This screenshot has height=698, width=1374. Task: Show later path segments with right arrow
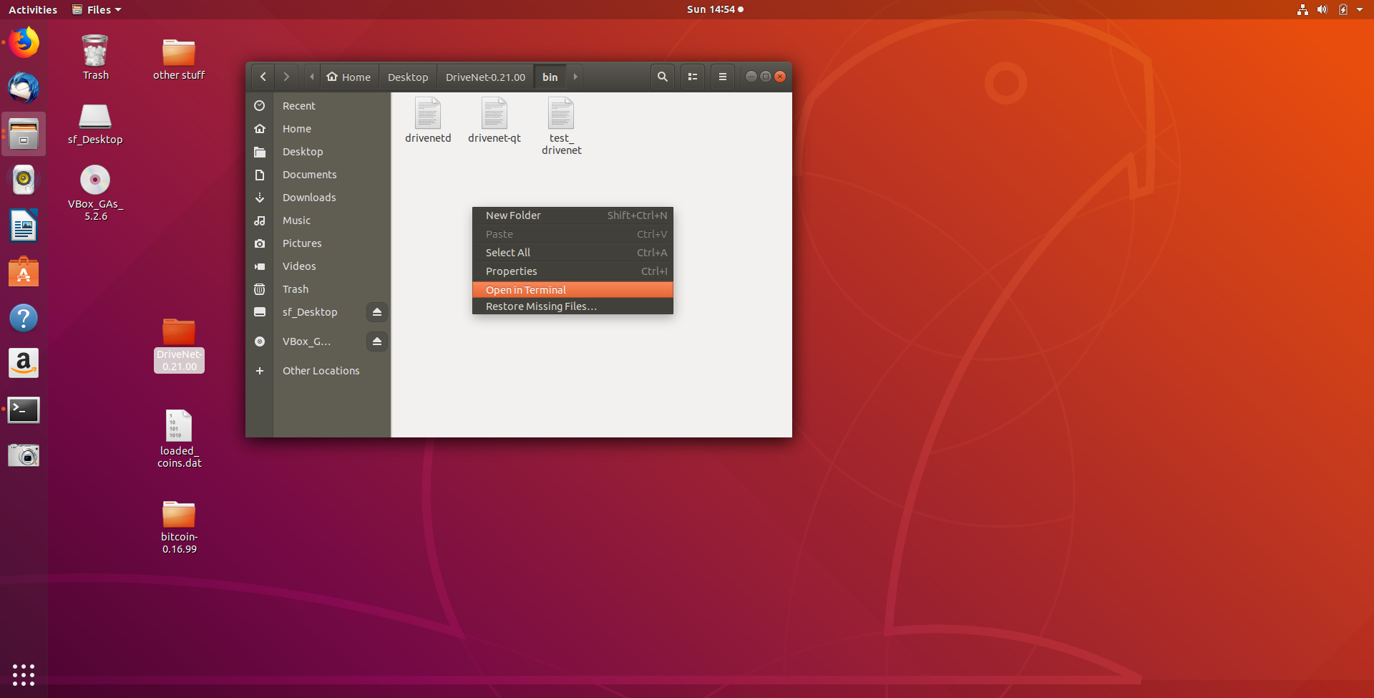(575, 77)
